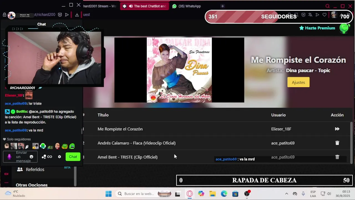Open Windows Start menu
355x200 pixels.
click(x=108, y=194)
